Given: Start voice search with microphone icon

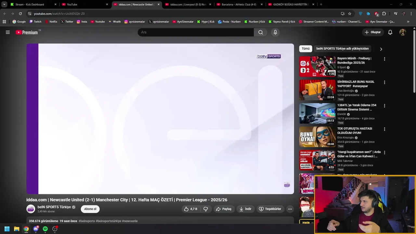Looking at the screenshot, I should click(275, 32).
